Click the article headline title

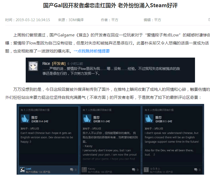pyautogui.click(x=110, y=5)
